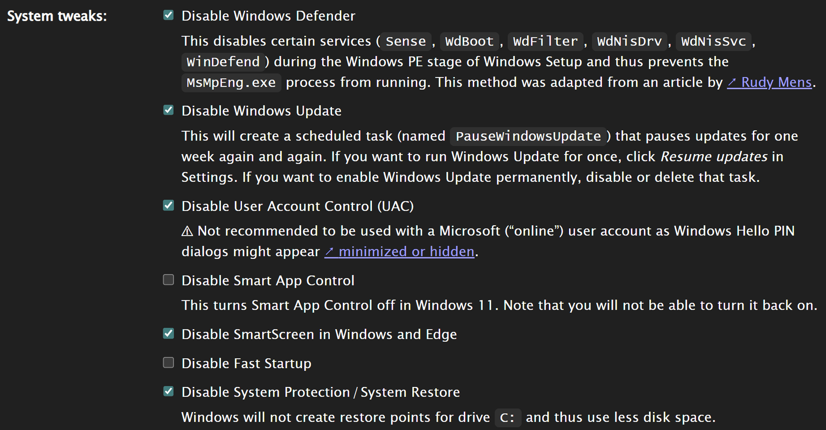The width and height of the screenshot is (826, 430).
Task: Open the Rudy Mens article link
Action: (x=769, y=82)
